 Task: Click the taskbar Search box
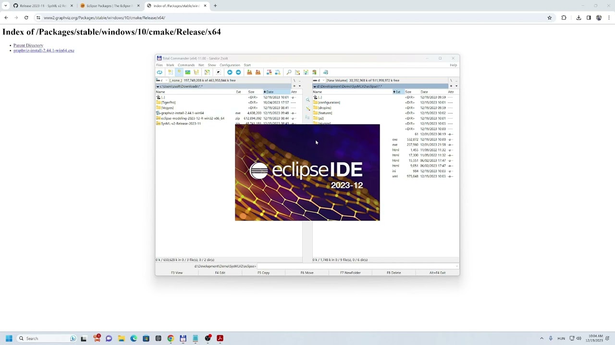47,338
